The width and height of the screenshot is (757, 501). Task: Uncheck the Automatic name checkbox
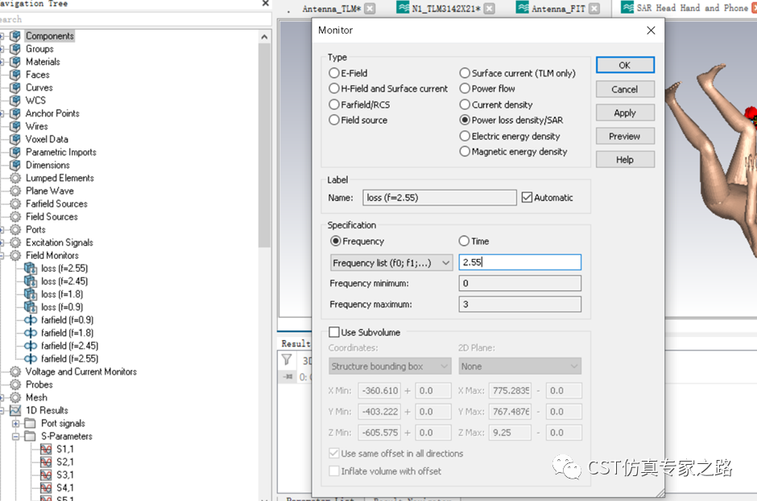[x=527, y=198]
